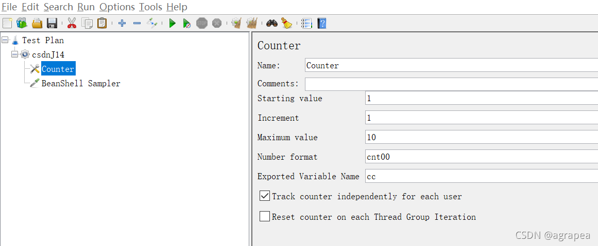The height and width of the screenshot is (246, 598).
Task: Click the Clear results broom icon
Action: [x=237, y=24]
